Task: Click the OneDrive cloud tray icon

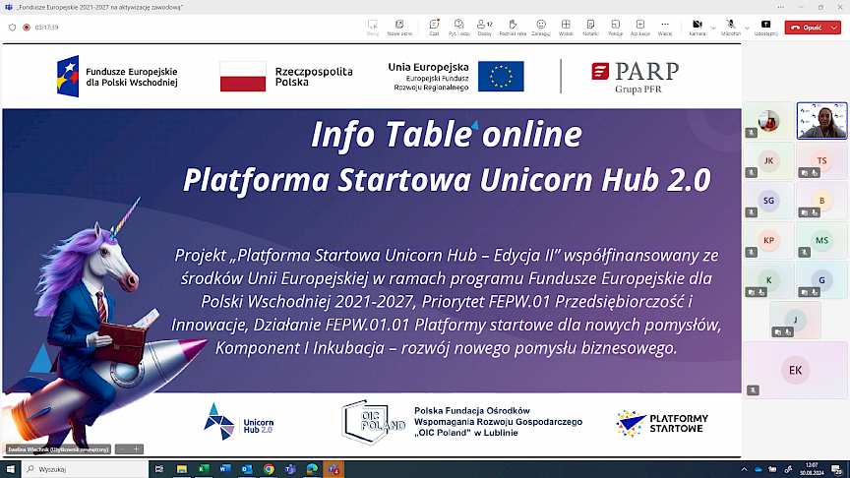Action: (758, 469)
